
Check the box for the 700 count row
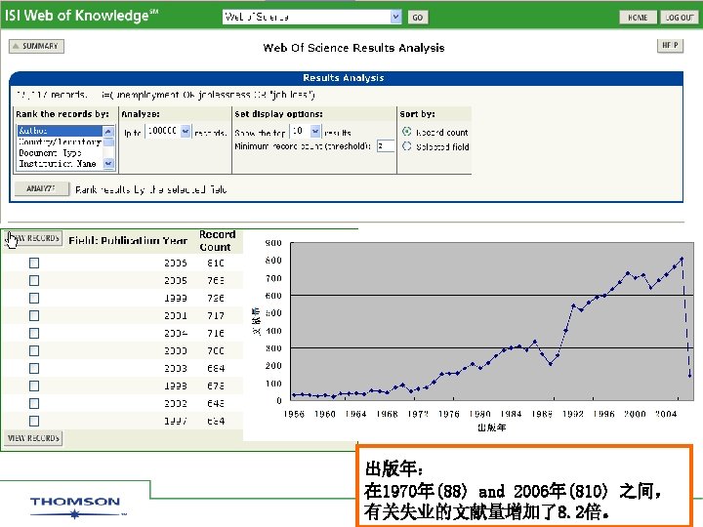point(34,351)
